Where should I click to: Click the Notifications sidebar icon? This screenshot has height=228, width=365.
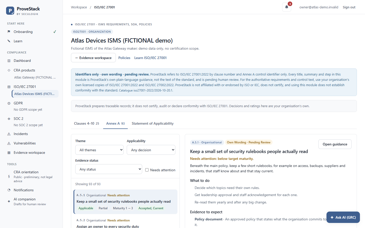coord(9,190)
